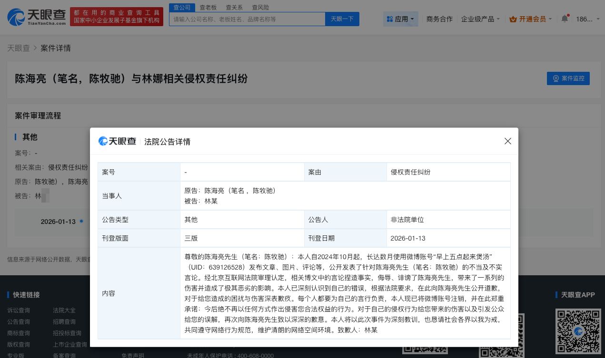The image size is (605, 358).
Task: Click the company search input field
Action: coord(247,19)
